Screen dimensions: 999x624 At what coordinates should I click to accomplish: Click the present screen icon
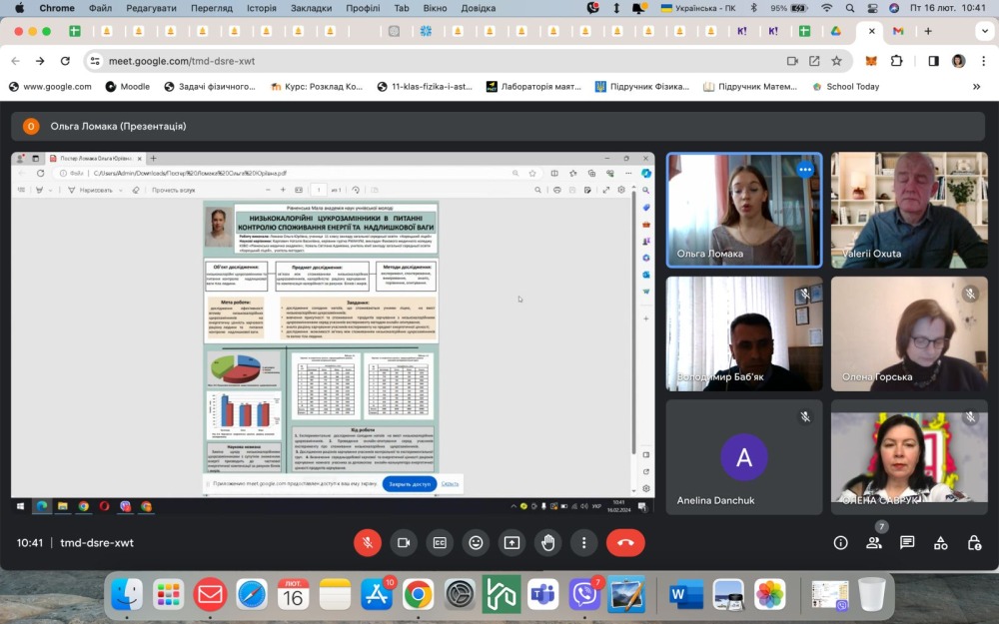[x=511, y=542]
